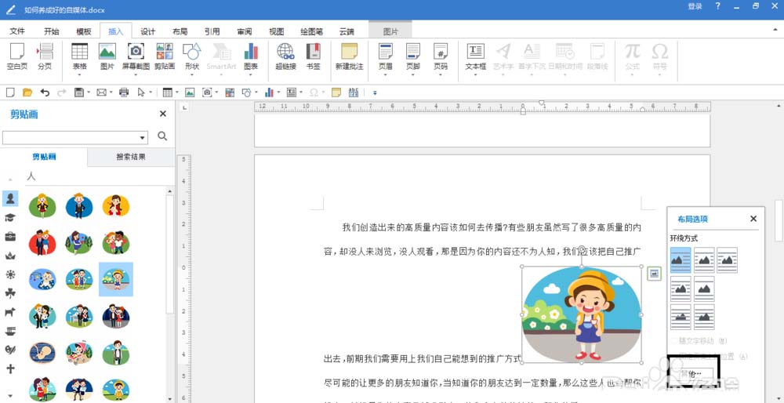Open the 搜索结果 tab in clip art panel
Viewport: 784px width, 403px height.
[131, 157]
